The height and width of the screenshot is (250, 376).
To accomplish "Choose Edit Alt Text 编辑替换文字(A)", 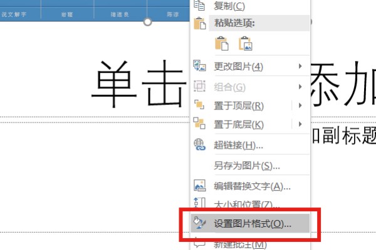I will [249, 186].
